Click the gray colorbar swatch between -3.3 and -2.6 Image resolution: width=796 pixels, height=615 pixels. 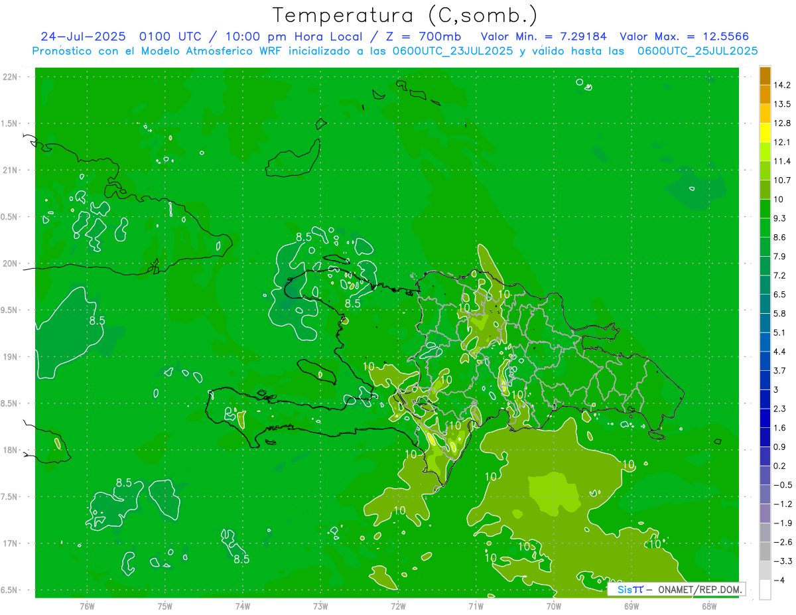coord(765,551)
